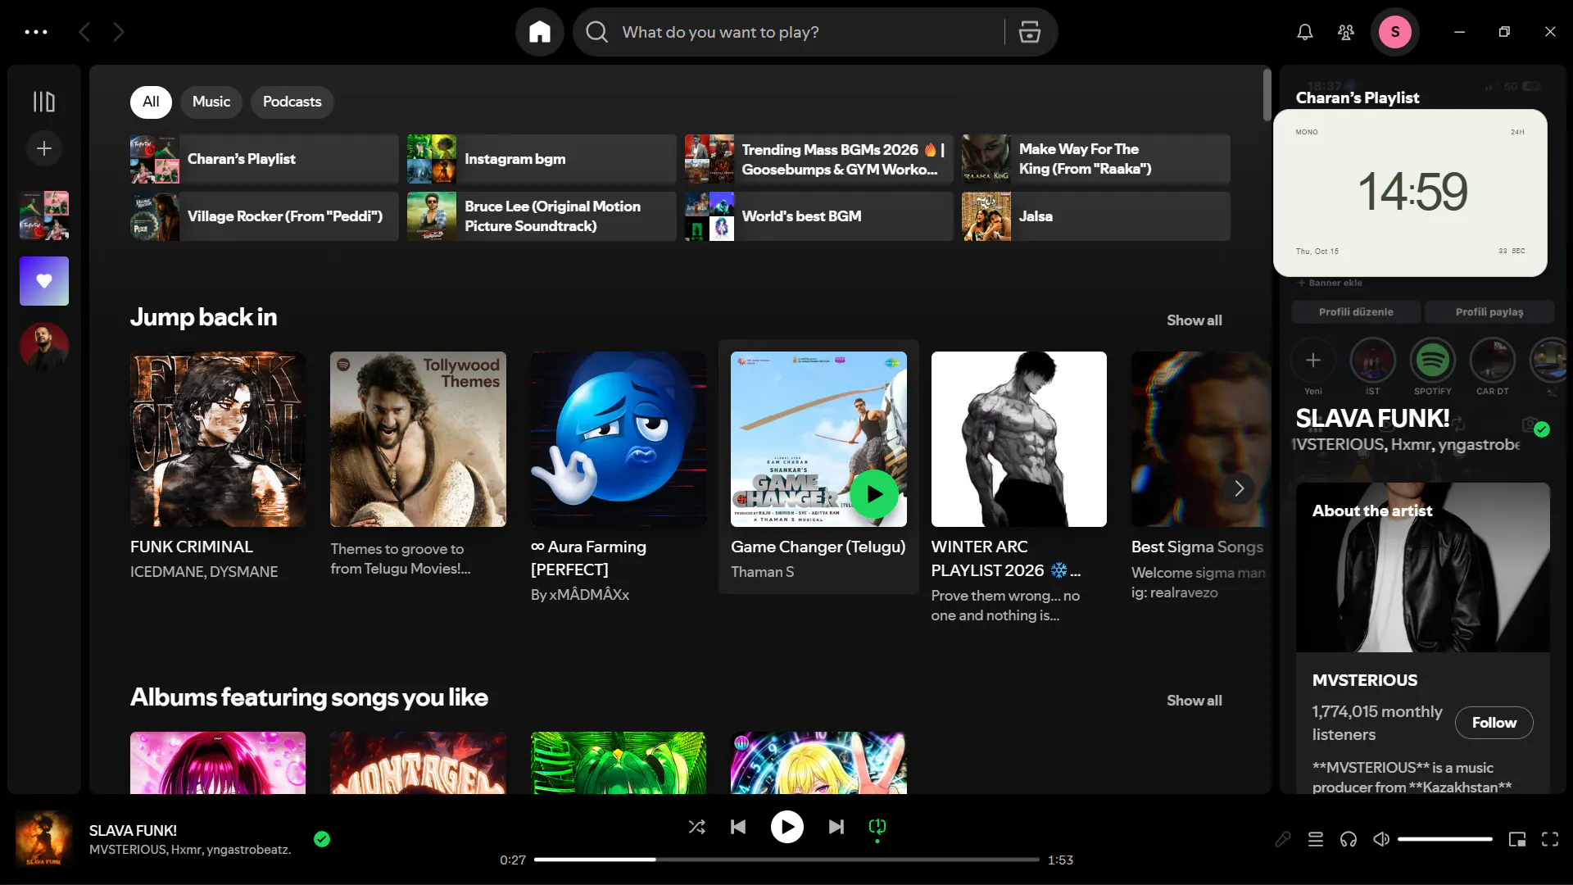Open the profile avatar S
This screenshot has height=885, width=1573.
point(1394,32)
